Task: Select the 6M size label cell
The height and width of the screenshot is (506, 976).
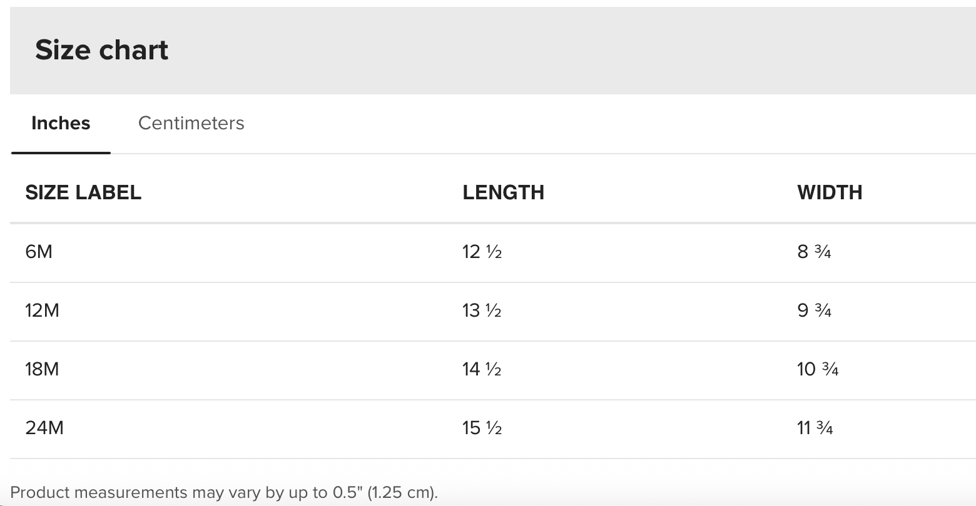Action: 39,252
